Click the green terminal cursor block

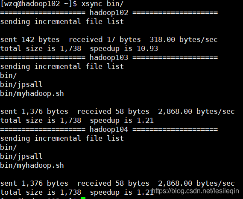click(83, 198)
